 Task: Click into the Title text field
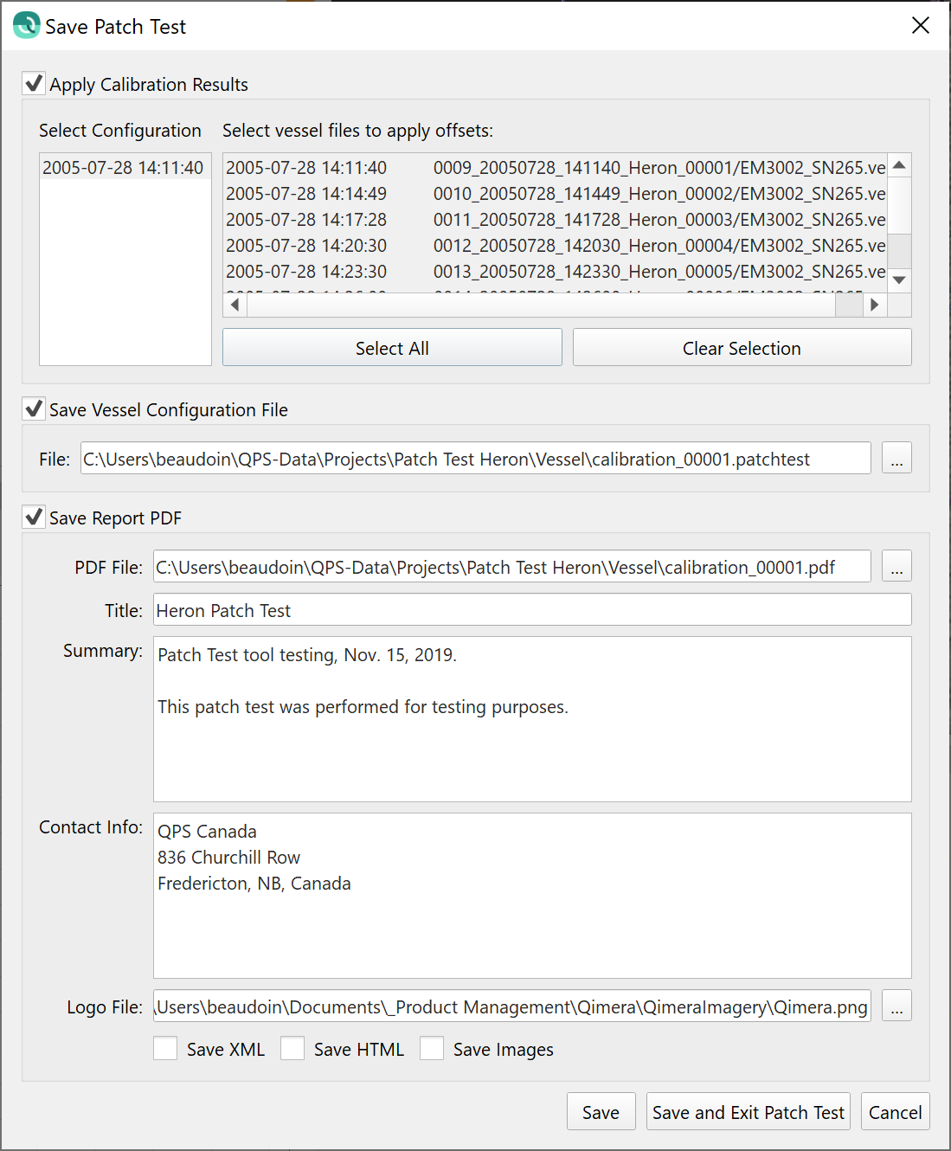pyautogui.click(x=531, y=610)
